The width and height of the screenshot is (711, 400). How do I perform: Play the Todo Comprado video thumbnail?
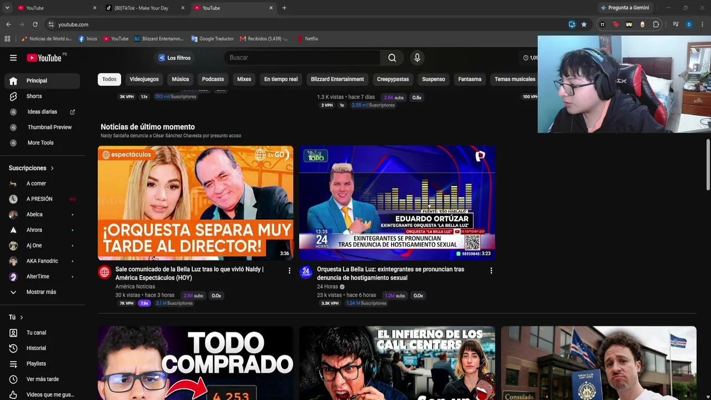(196, 363)
